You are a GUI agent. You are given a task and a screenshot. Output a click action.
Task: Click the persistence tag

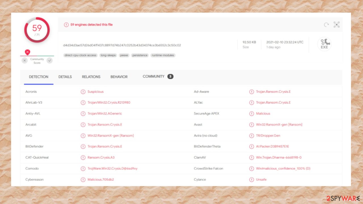(x=140, y=55)
